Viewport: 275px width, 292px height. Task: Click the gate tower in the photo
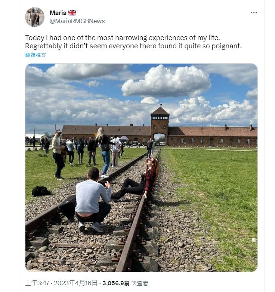pos(160,125)
